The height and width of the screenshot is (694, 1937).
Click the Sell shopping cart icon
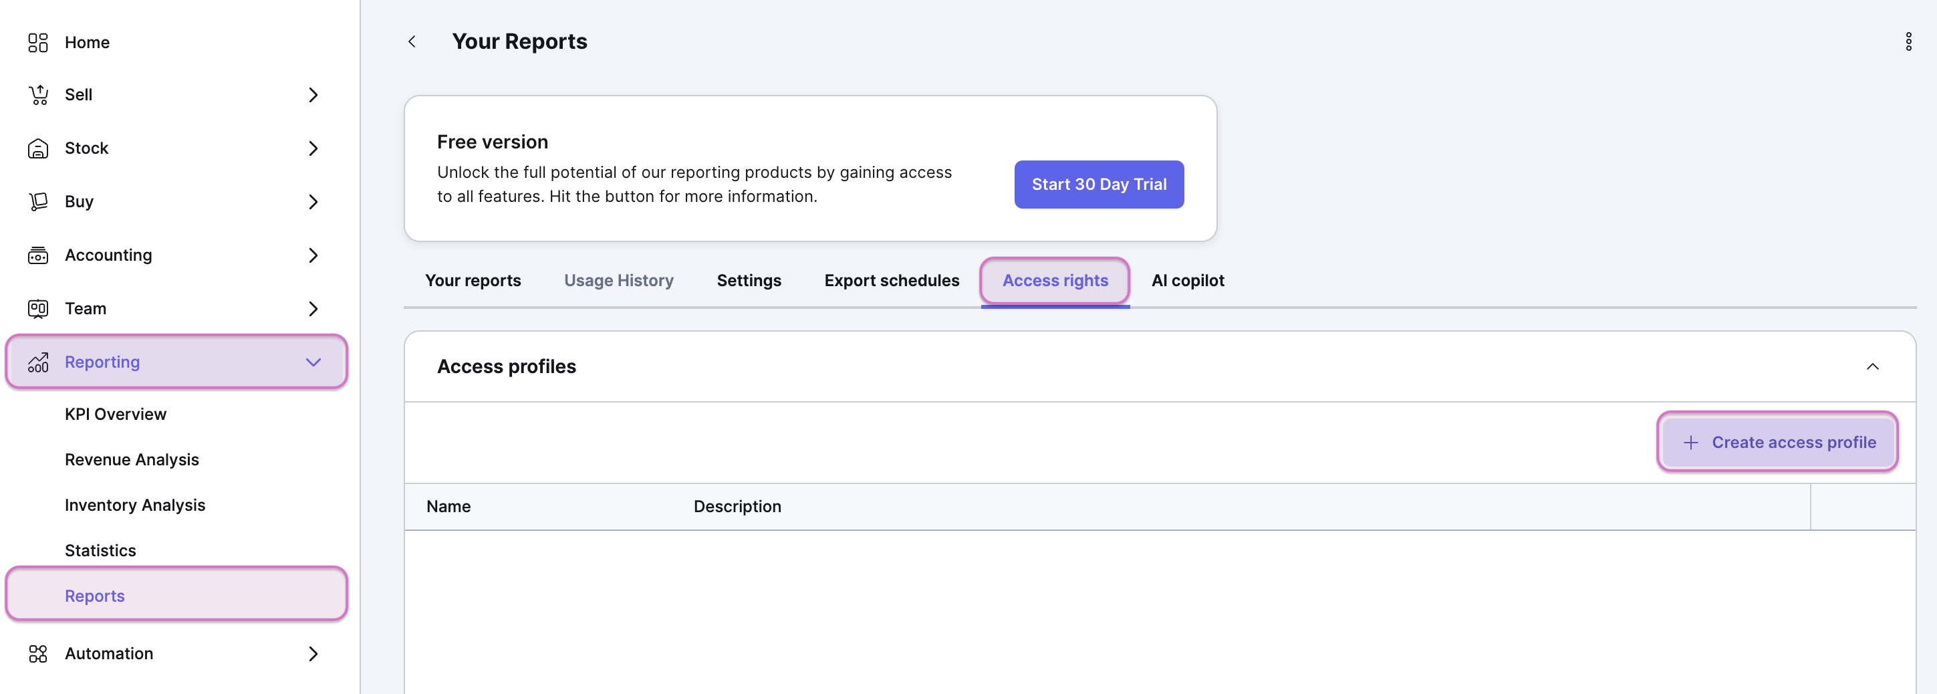tap(37, 95)
